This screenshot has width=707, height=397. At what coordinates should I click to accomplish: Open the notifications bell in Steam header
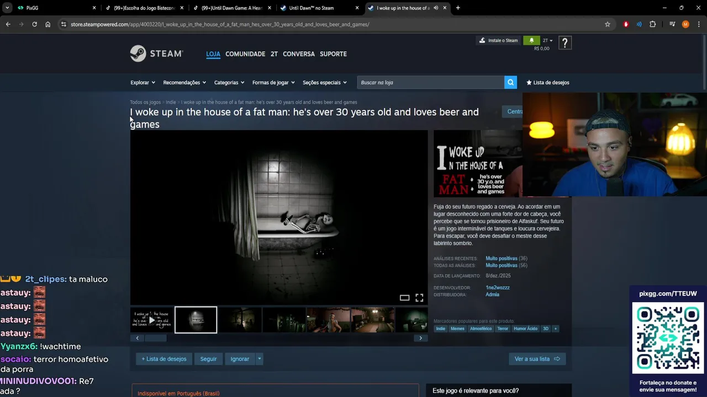[x=531, y=40]
